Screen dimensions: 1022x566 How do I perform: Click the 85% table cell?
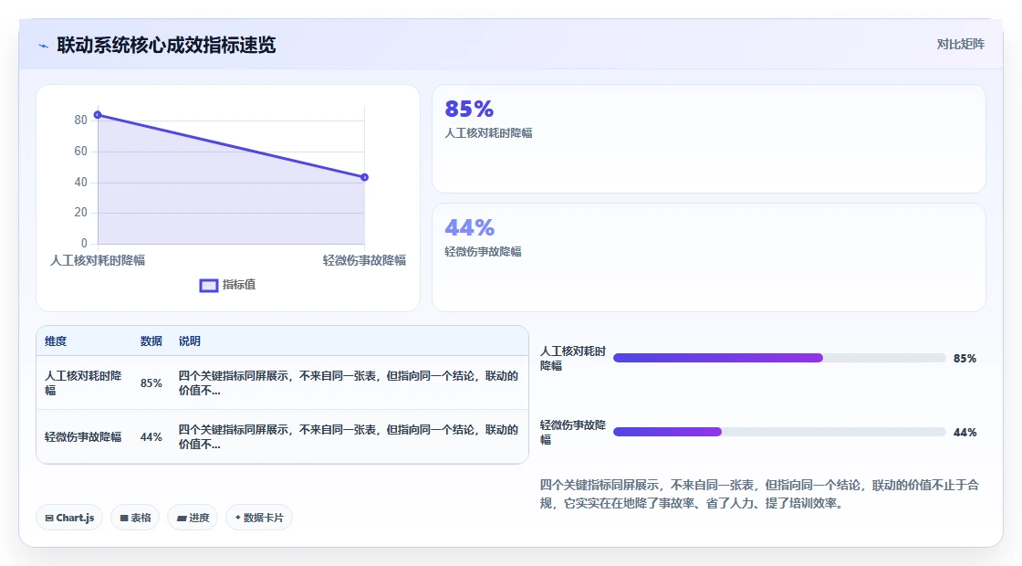point(151,383)
